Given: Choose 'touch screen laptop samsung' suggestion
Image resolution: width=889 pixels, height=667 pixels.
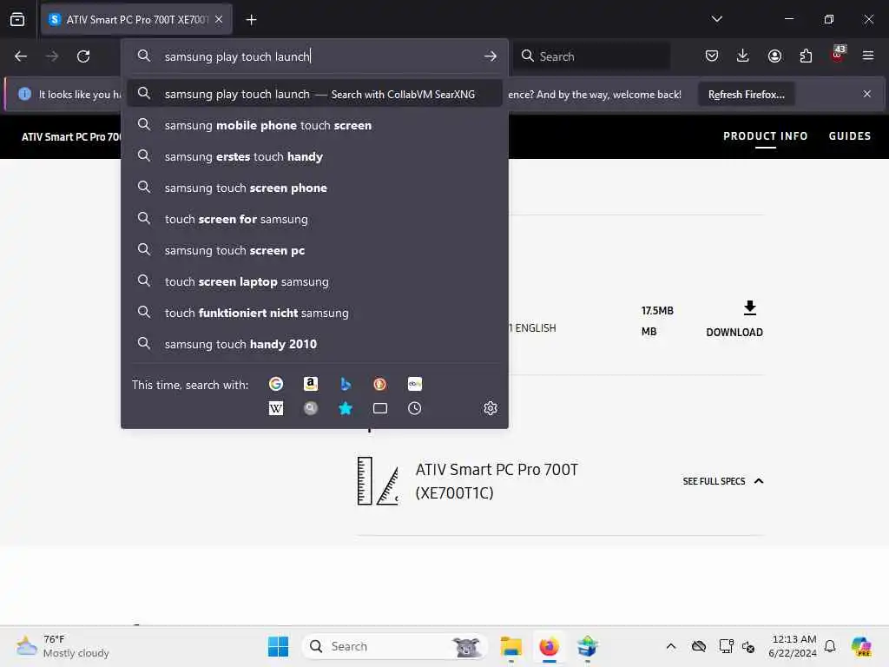Looking at the screenshot, I should pyautogui.click(x=314, y=281).
